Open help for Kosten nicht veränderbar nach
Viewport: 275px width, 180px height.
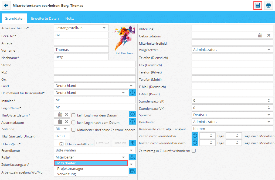pos(195,143)
